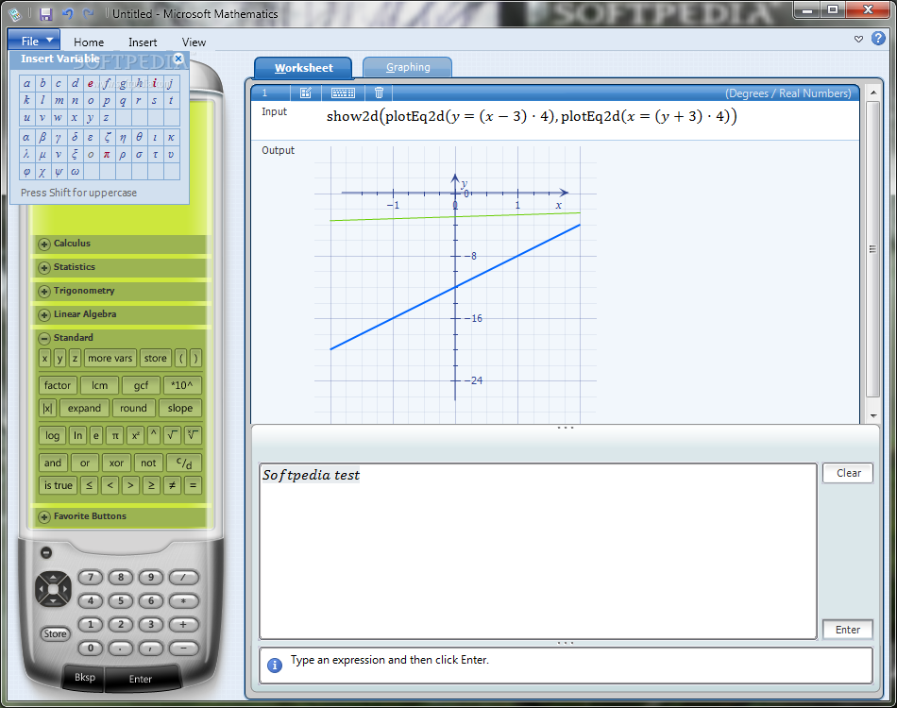
Task: Minimize the ribbon with the chevron icon
Action: click(x=858, y=39)
